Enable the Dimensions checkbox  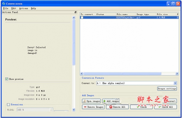8,105
